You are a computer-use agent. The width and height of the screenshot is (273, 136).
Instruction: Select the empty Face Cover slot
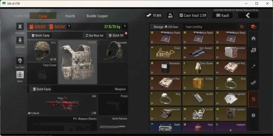point(42,73)
